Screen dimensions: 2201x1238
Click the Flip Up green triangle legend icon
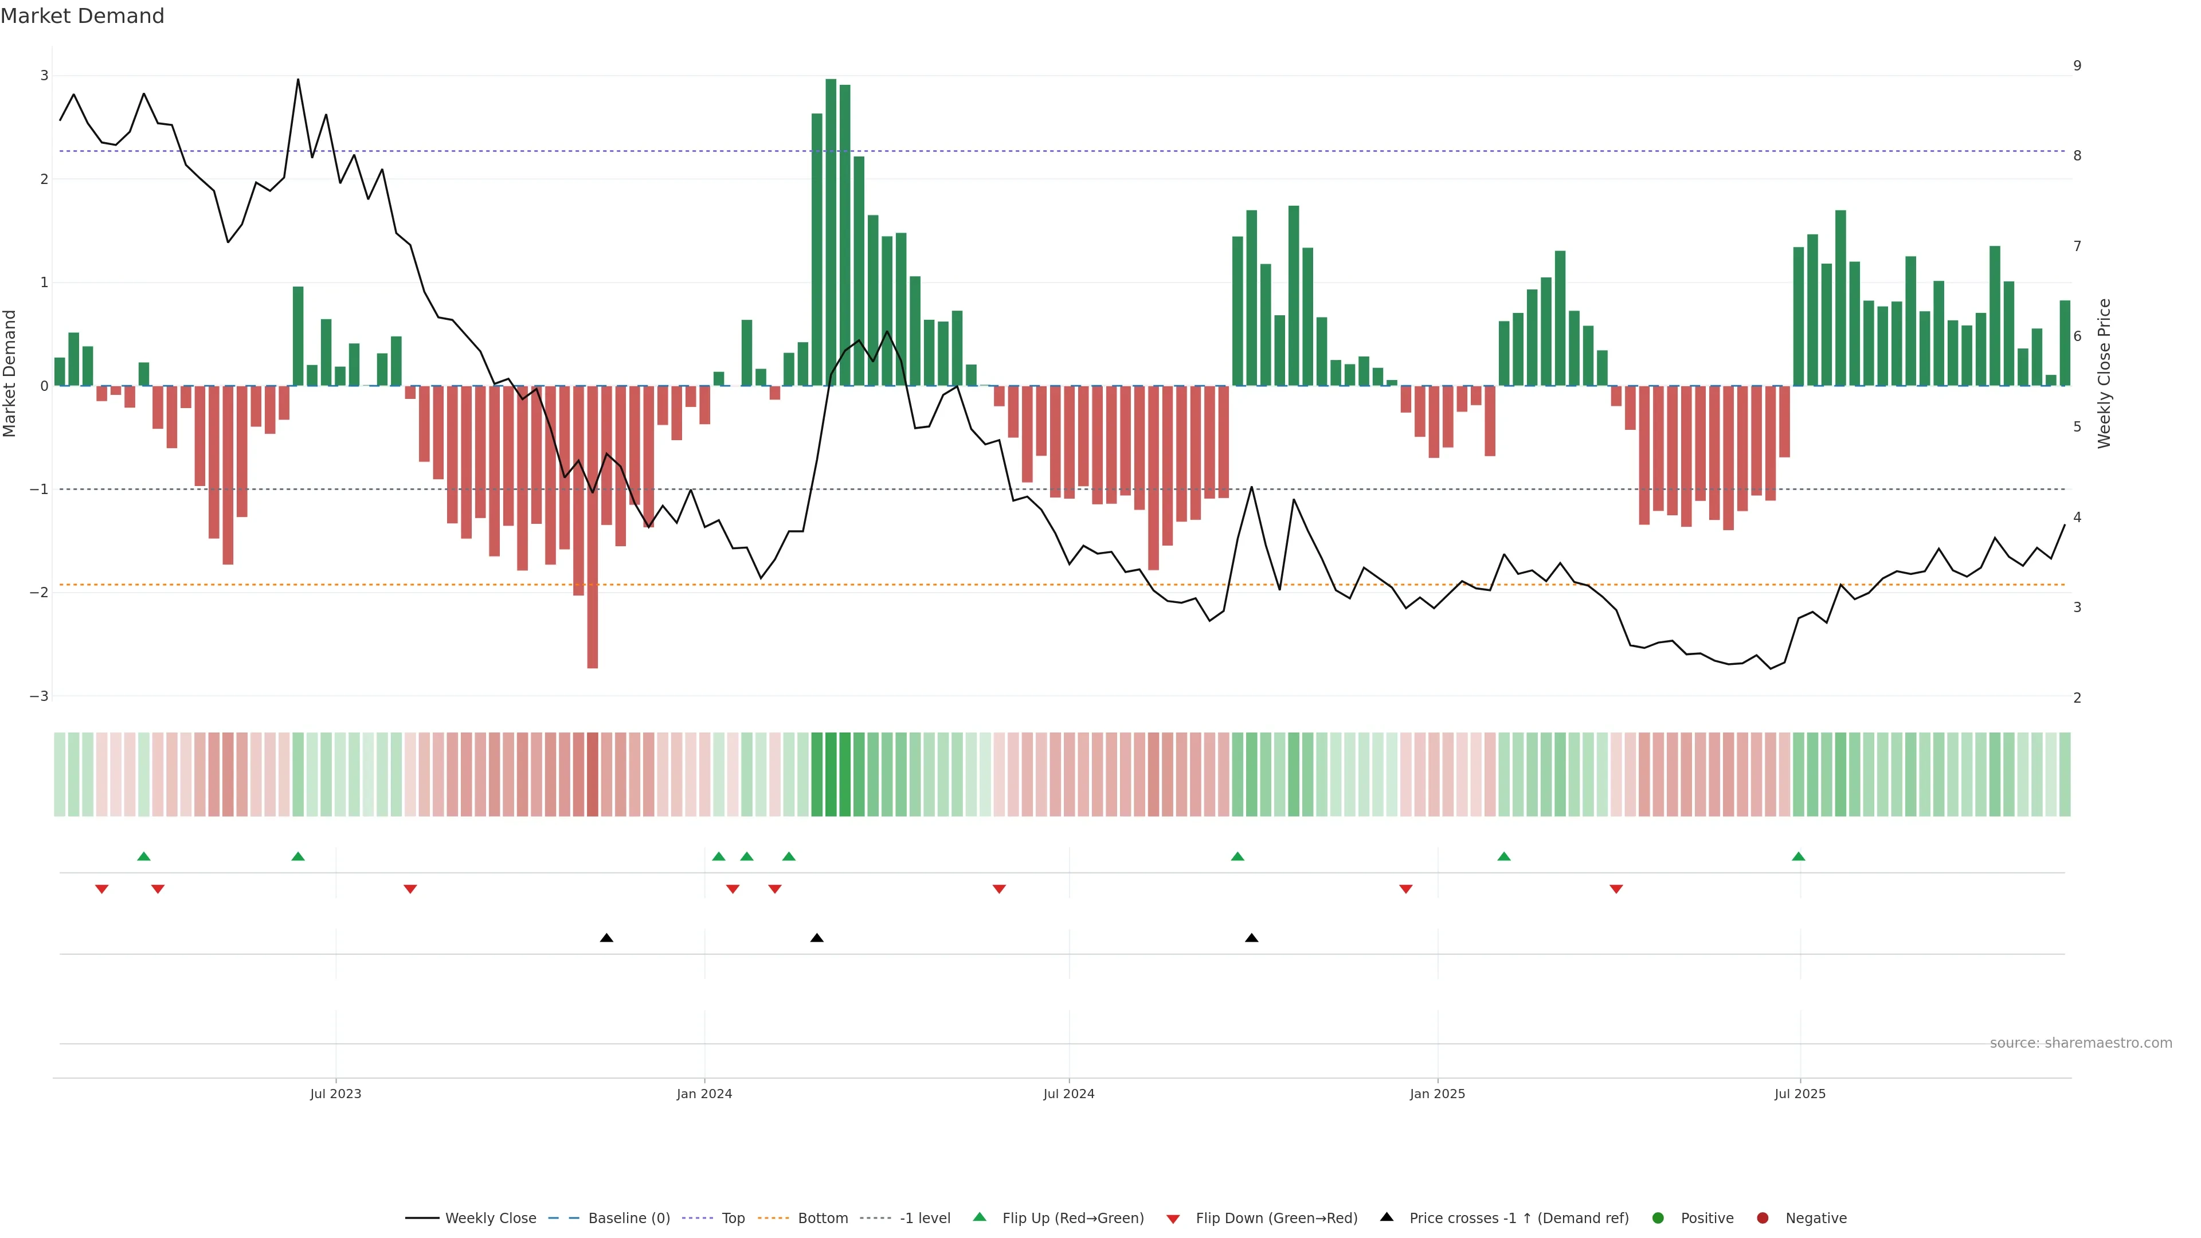coord(980,1217)
